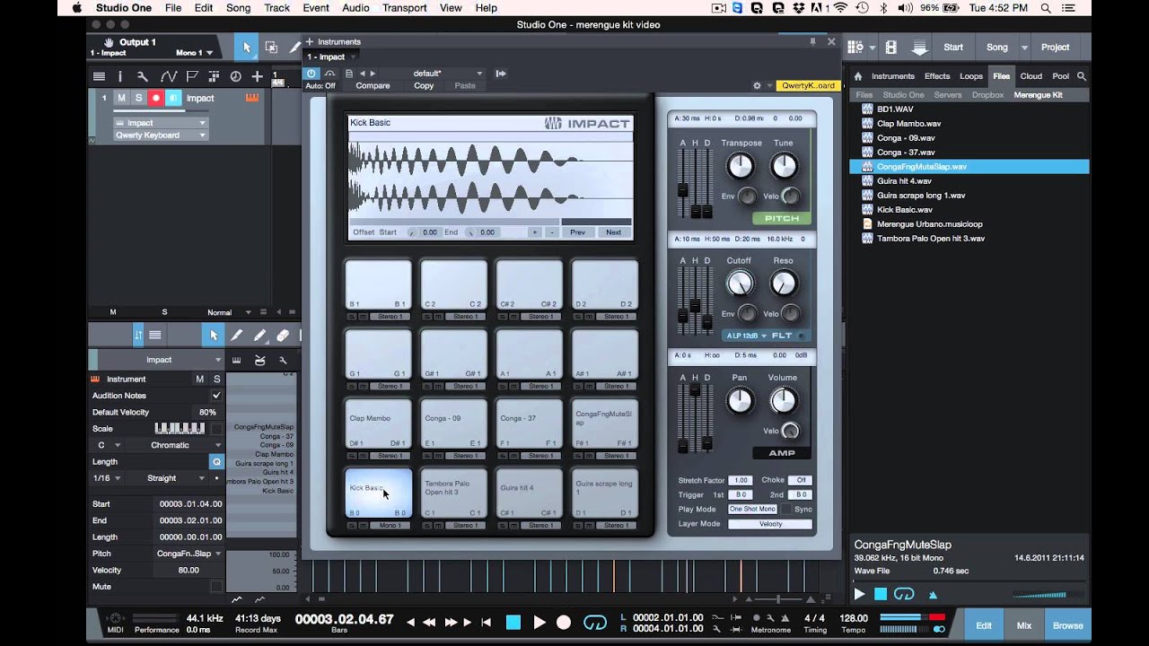This screenshot has height=646, width=1149.
Task: Open the Transport menu
Action: [404, 8]
